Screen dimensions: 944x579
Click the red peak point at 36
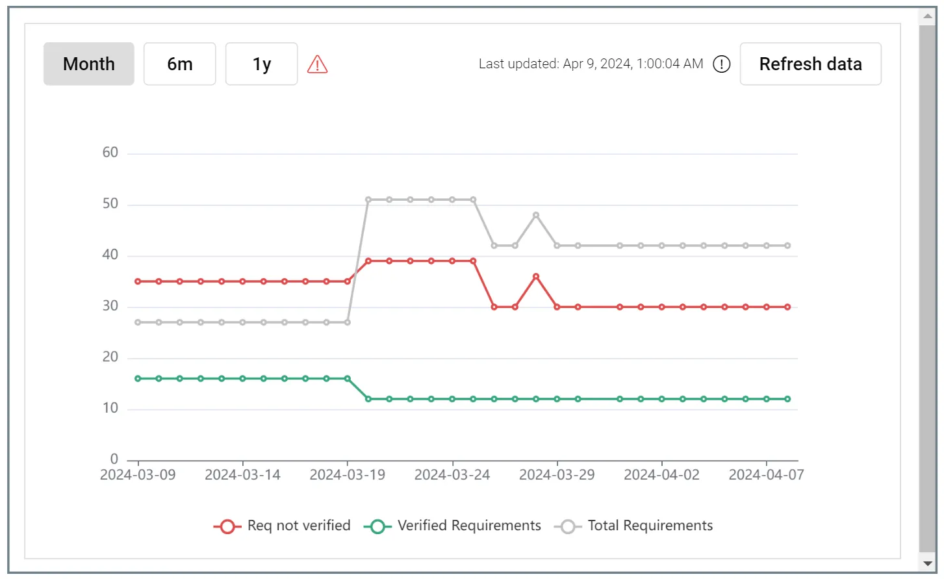coord(536,276)
